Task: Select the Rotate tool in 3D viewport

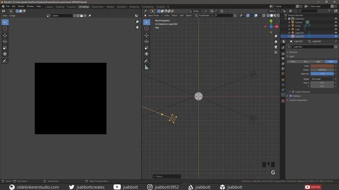Action: pos(147,42)
